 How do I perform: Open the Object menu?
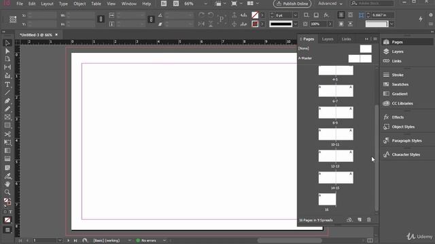coord(80,4)
